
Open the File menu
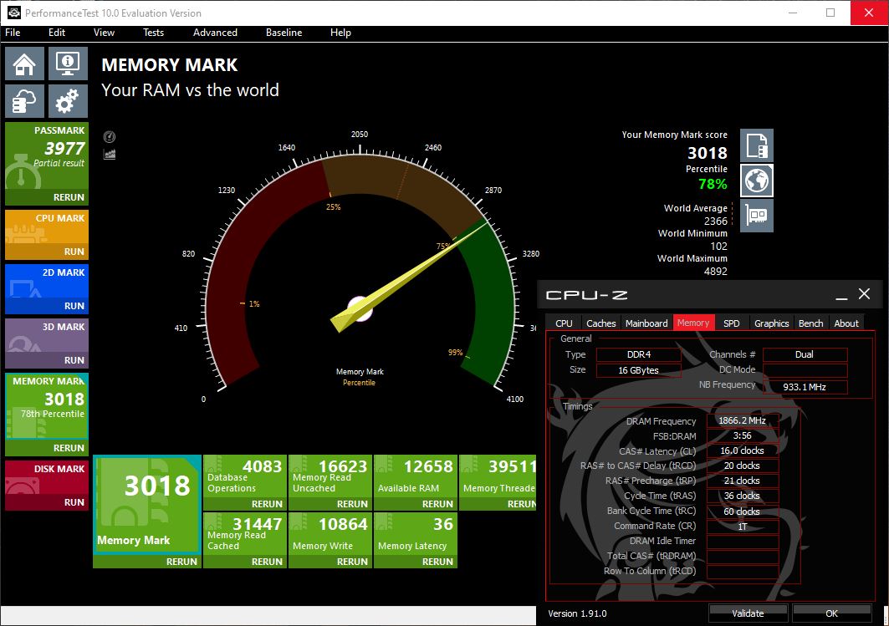point(13,33)
